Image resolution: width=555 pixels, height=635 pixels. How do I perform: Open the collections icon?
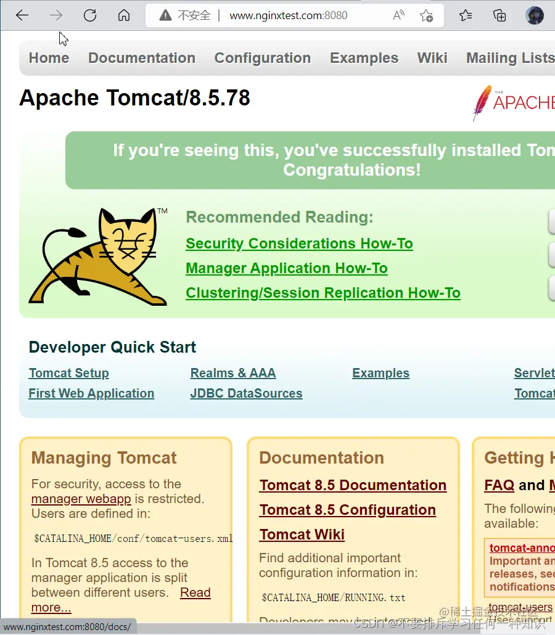click(x=499, y=15)
